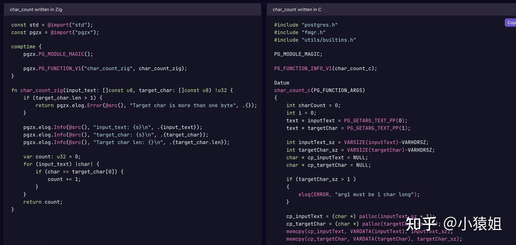Click the 'int i = 0;' line
The height and width of the screenshot is (245, 516).
pos(302,113)
